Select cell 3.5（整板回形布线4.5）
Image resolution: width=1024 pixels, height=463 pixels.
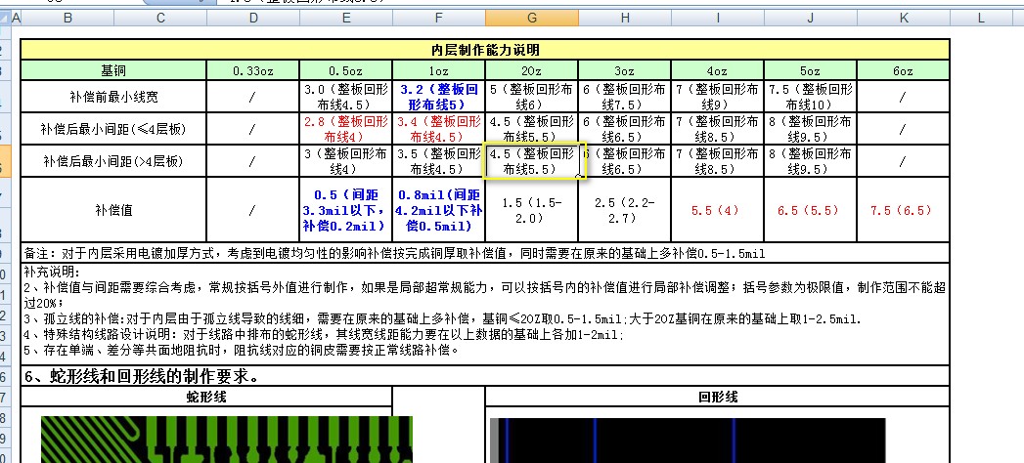(439, 160)
